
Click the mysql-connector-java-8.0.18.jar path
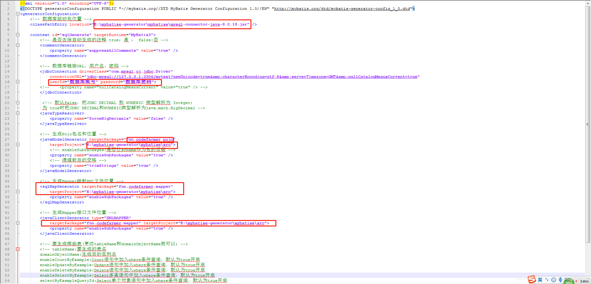tap(172, 24)
